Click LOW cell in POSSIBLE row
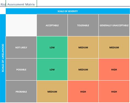The width and height of the screenshot is (130, 103). pos(52,69)
